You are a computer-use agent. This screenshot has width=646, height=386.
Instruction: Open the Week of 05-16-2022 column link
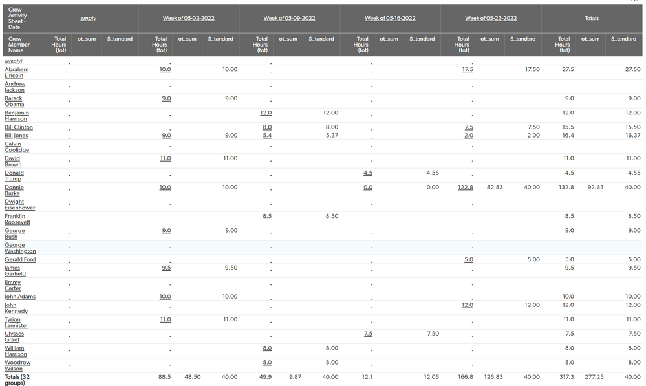[390, 18]
